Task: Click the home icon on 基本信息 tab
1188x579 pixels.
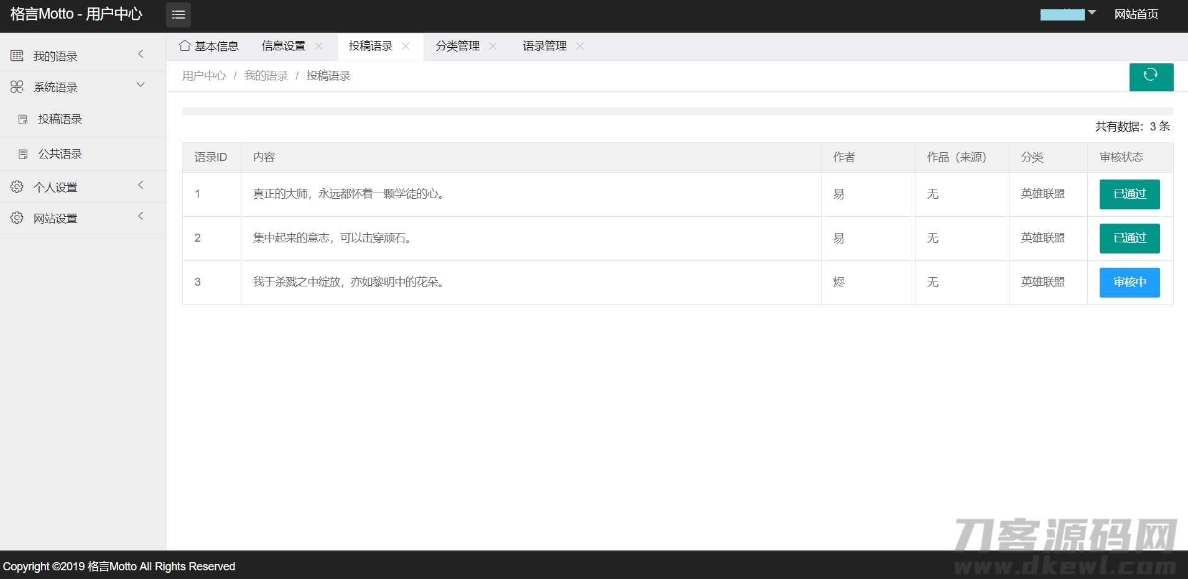Action: 185,46
